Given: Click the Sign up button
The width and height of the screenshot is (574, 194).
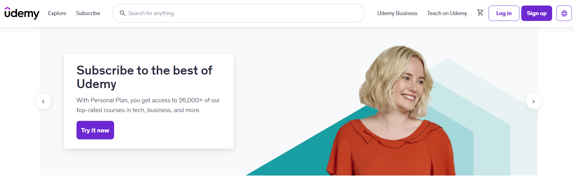Looking at the screenshot, I should pyautogui.click(x=536, y=13).
